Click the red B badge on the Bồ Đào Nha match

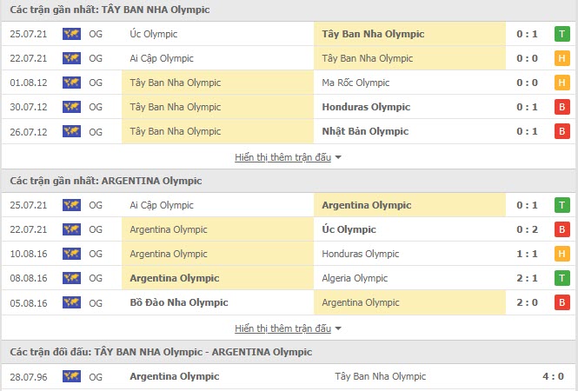[x=562, y=302]
